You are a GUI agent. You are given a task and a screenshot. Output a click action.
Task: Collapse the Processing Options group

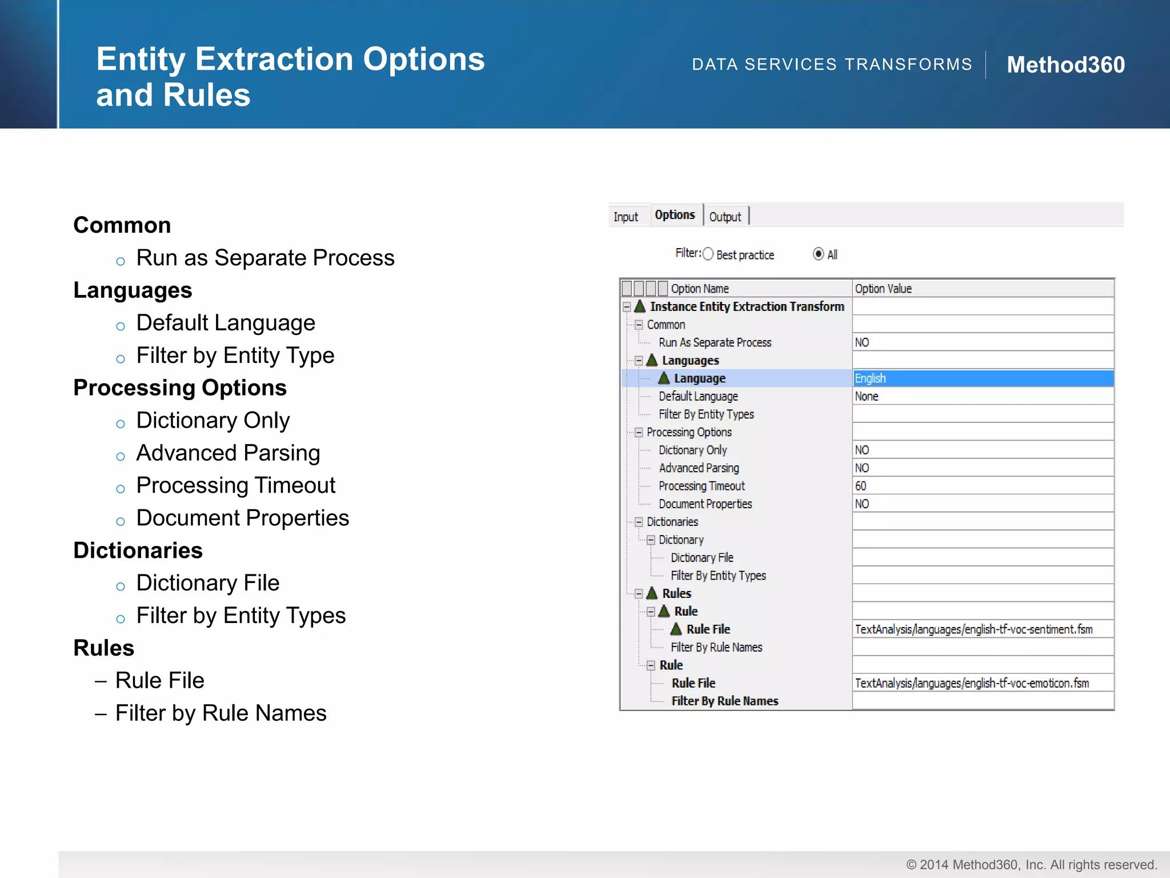click(x=639, y=432)
